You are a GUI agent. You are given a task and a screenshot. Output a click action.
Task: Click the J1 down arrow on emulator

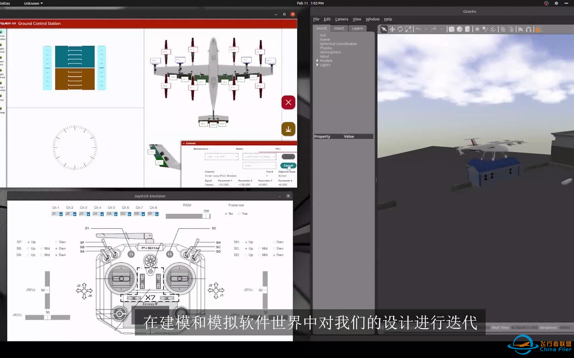(x=216, y=296)
